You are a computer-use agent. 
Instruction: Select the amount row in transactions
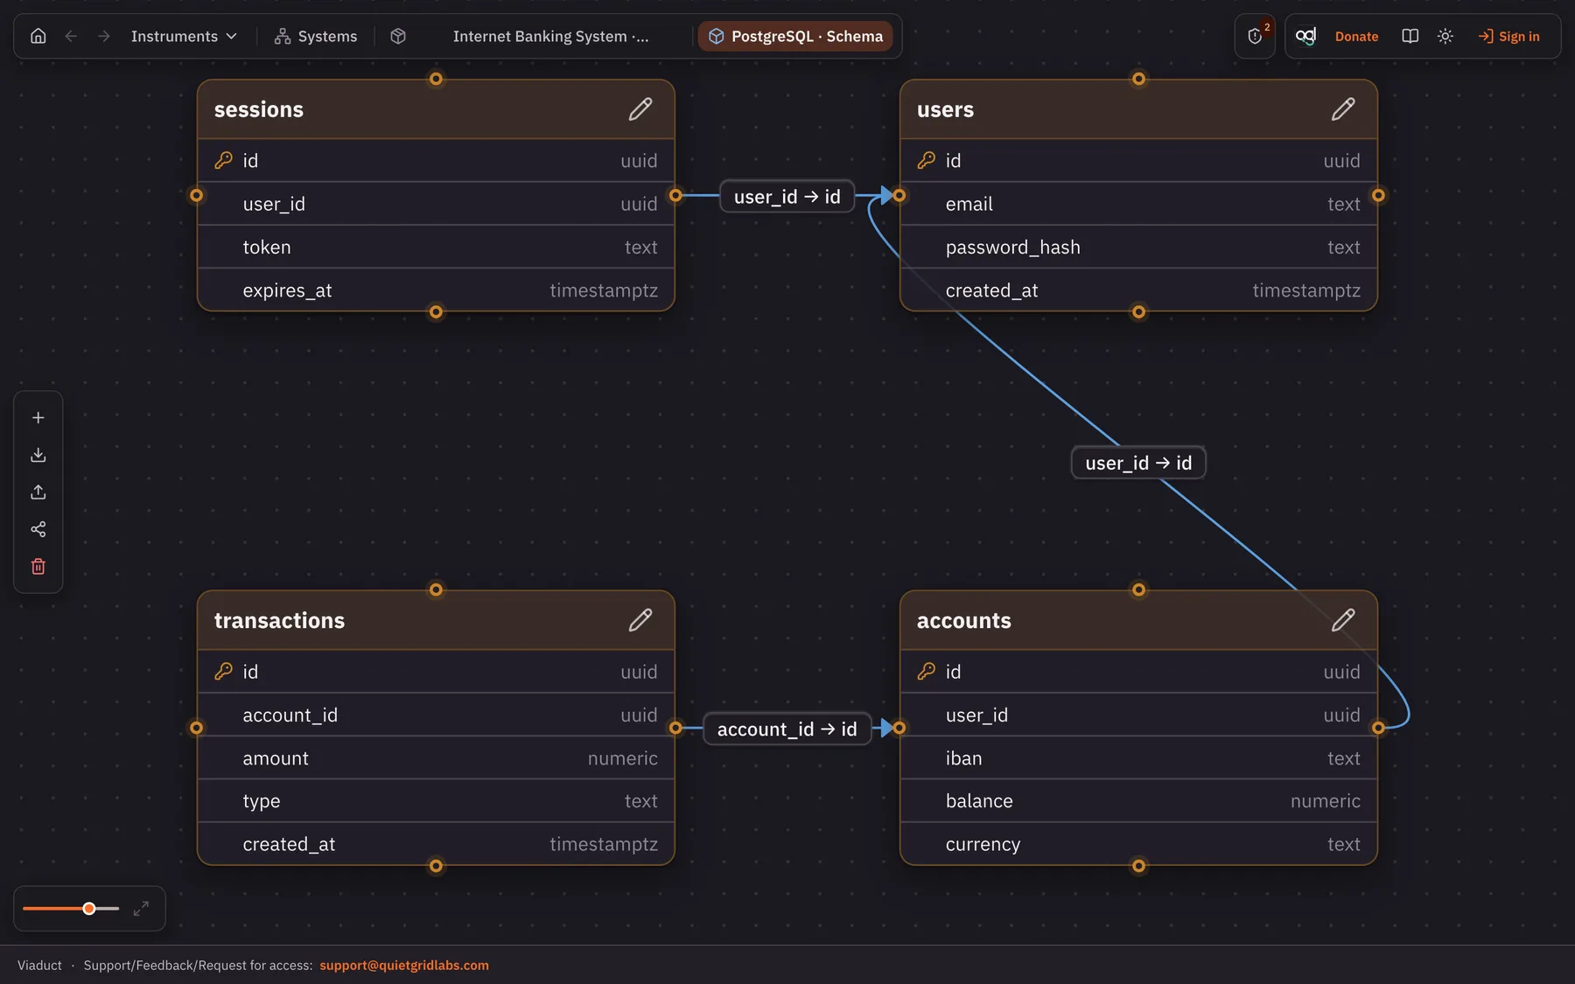click(x=436, y=757)
